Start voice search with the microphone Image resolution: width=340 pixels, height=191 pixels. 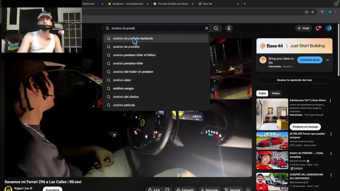click(x=229, y=28)
